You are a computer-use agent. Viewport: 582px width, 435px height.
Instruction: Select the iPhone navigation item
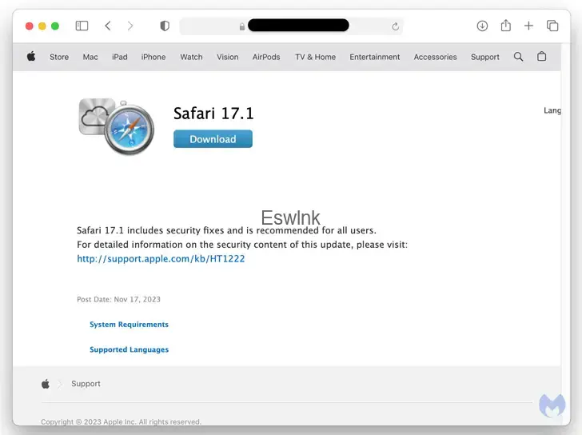pyautogui.click(x=153, y=57)
